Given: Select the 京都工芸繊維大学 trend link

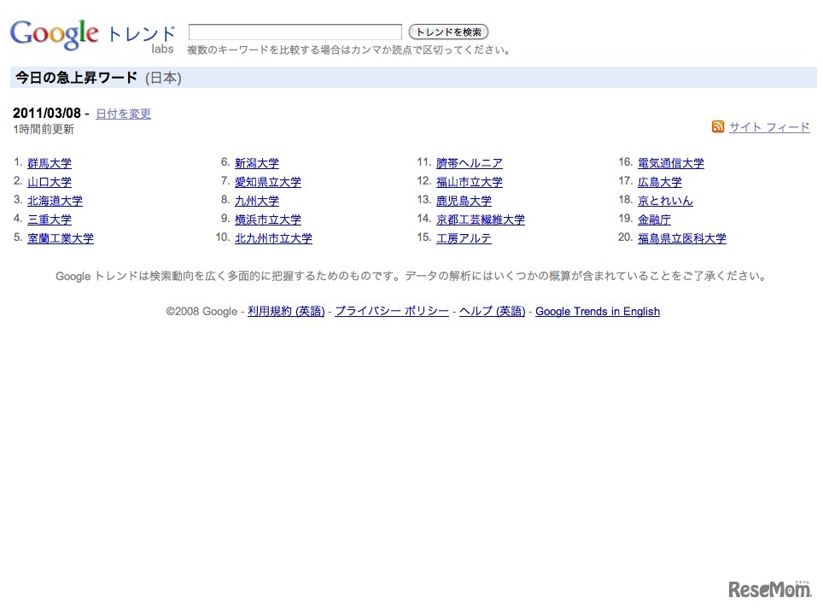Looking at the screenshot, I should (x=481, y=219).
